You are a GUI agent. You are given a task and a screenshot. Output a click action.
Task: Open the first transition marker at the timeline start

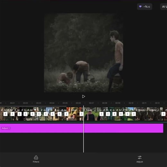point(5,114)
